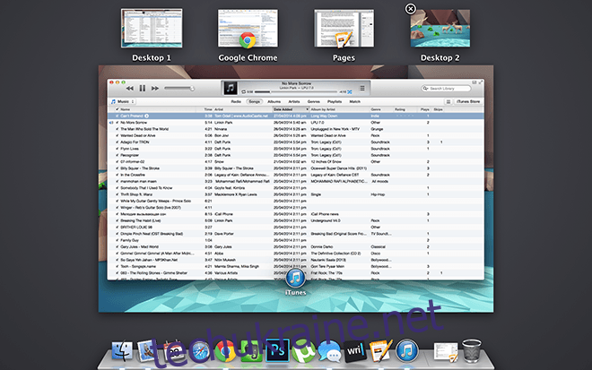Reverse sort via the Date Added column arrow

[307, 109]
